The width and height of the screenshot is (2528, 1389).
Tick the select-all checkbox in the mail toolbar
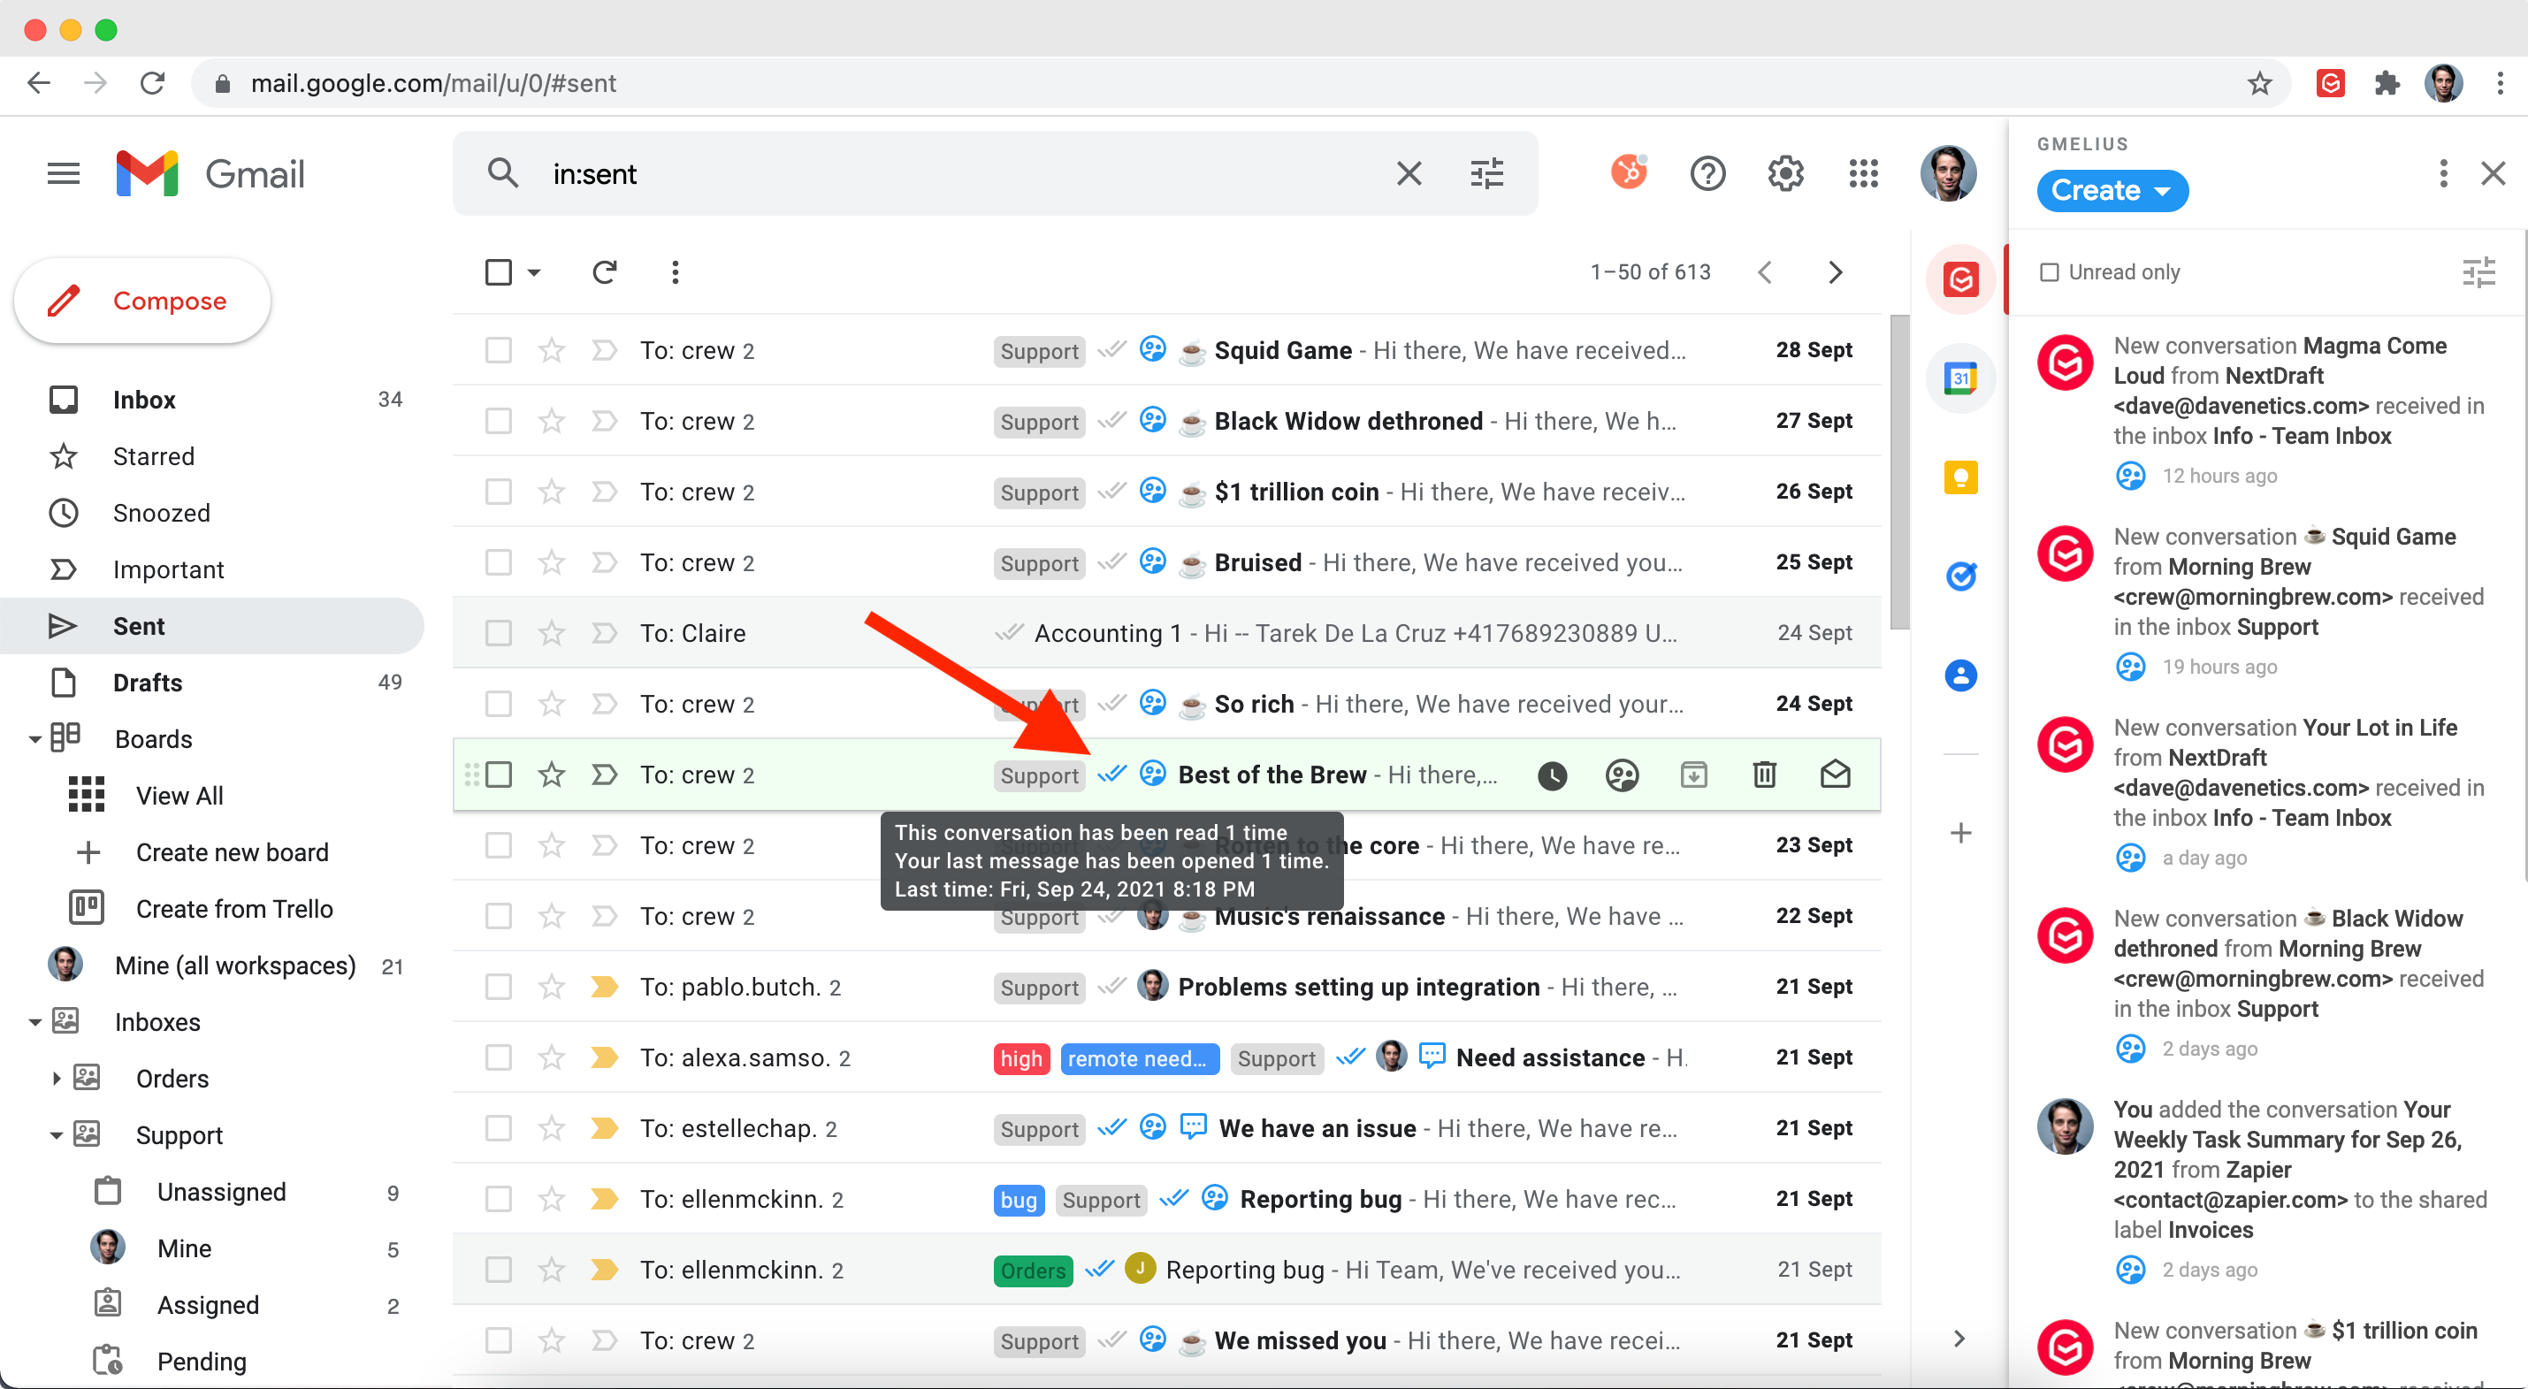pyautogui.click(x=499, y=272)
